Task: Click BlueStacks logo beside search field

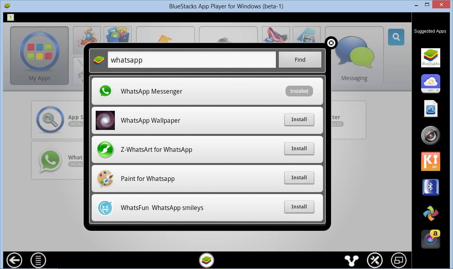Action: tap(99, 60)
